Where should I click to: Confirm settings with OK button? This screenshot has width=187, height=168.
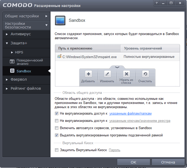click(x=133, y=162)
